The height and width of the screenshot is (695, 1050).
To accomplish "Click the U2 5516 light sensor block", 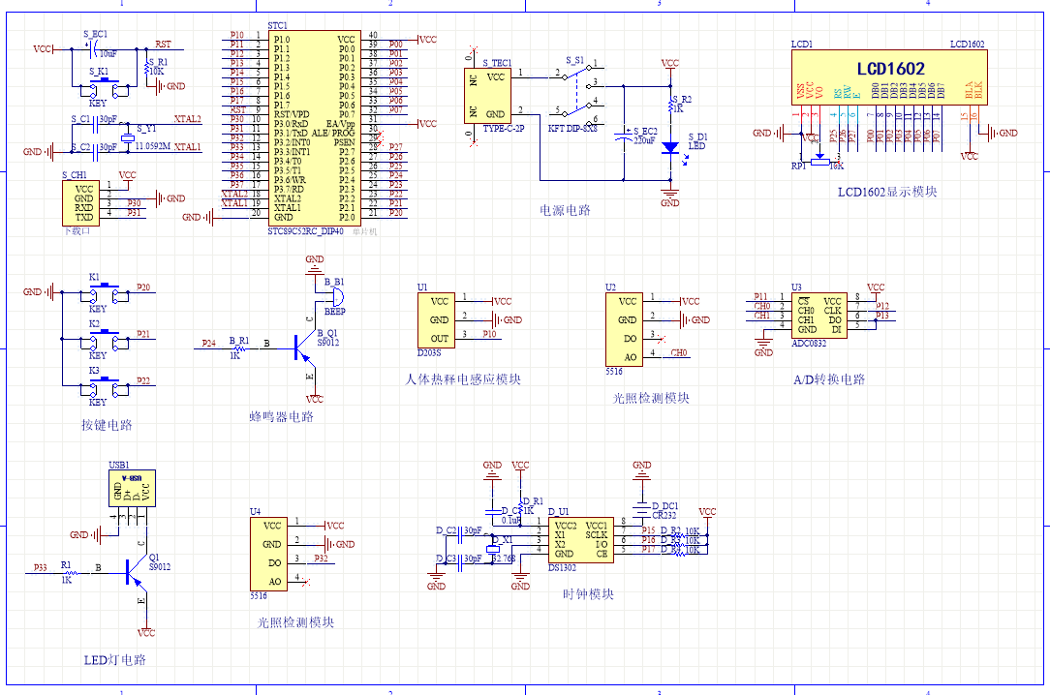I will pos(624,330).
